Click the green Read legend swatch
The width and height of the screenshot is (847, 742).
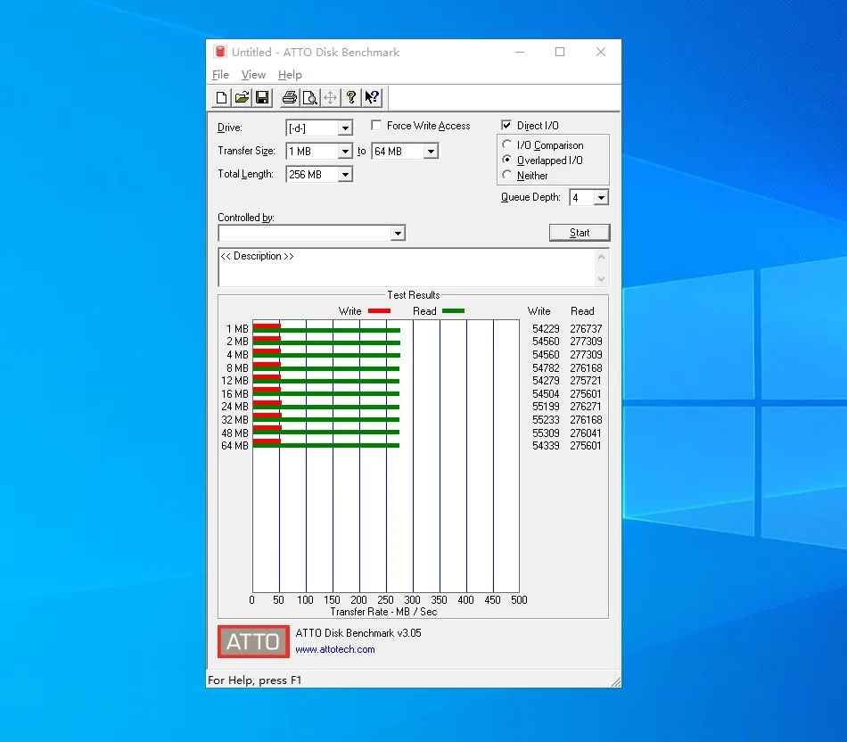453,310
